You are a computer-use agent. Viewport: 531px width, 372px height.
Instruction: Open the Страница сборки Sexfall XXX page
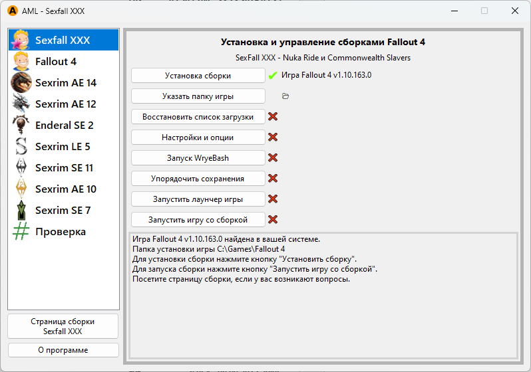point(63,326)
